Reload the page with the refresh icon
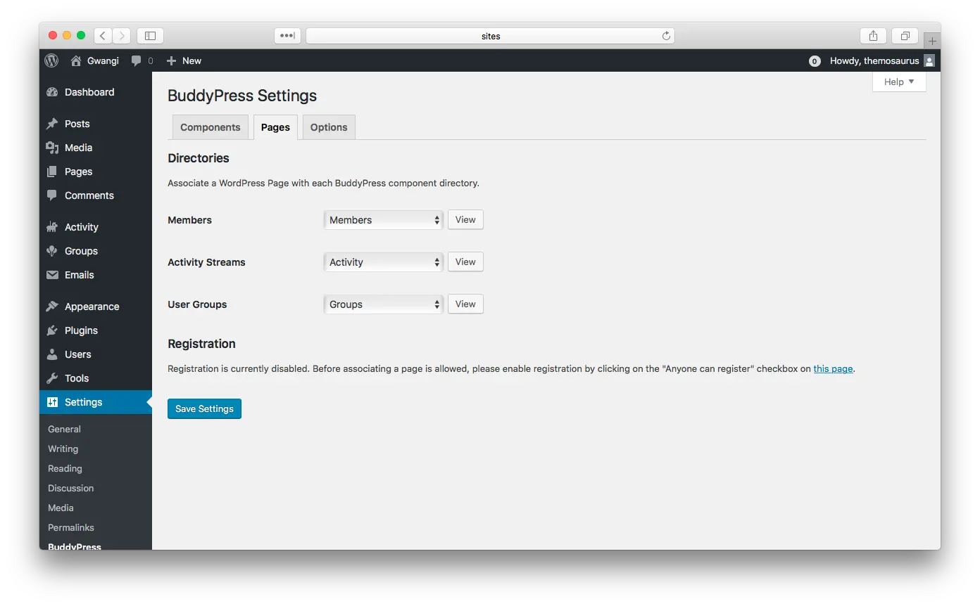 (x=665, y=36)
